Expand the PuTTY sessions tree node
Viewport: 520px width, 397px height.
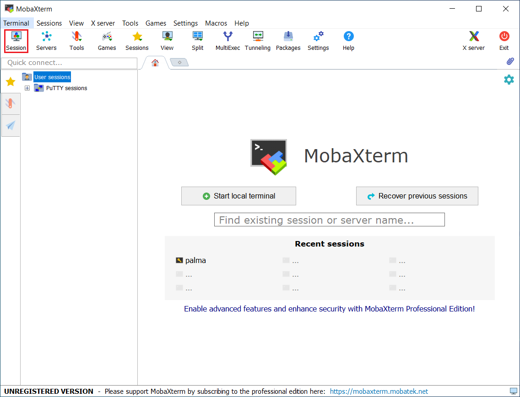pos(27,88)
